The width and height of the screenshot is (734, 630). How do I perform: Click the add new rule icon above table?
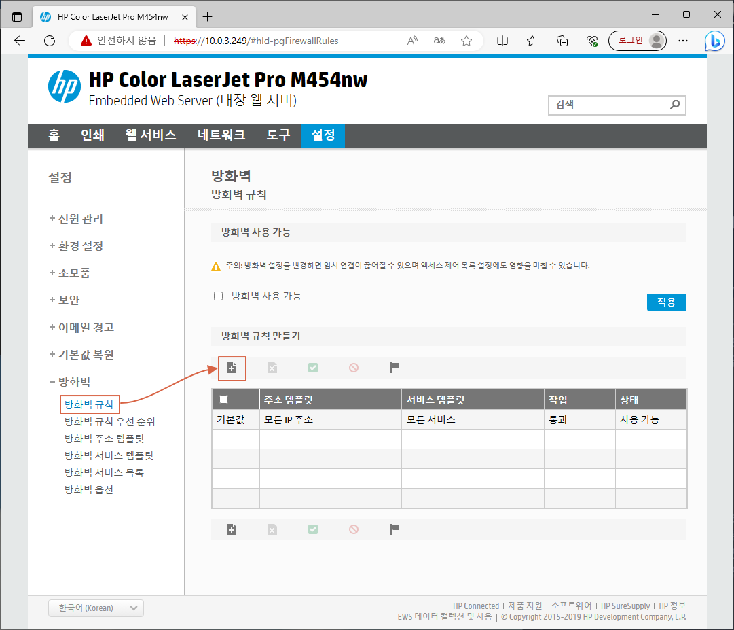(x=232, y=368)
